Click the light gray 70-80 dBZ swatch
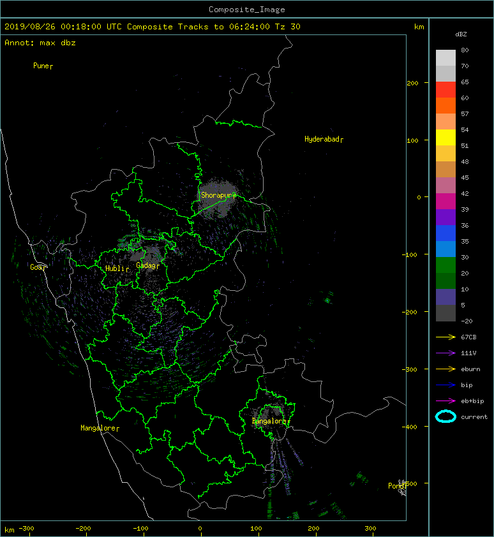Viewport: 494px width, 537px height. 445,58
